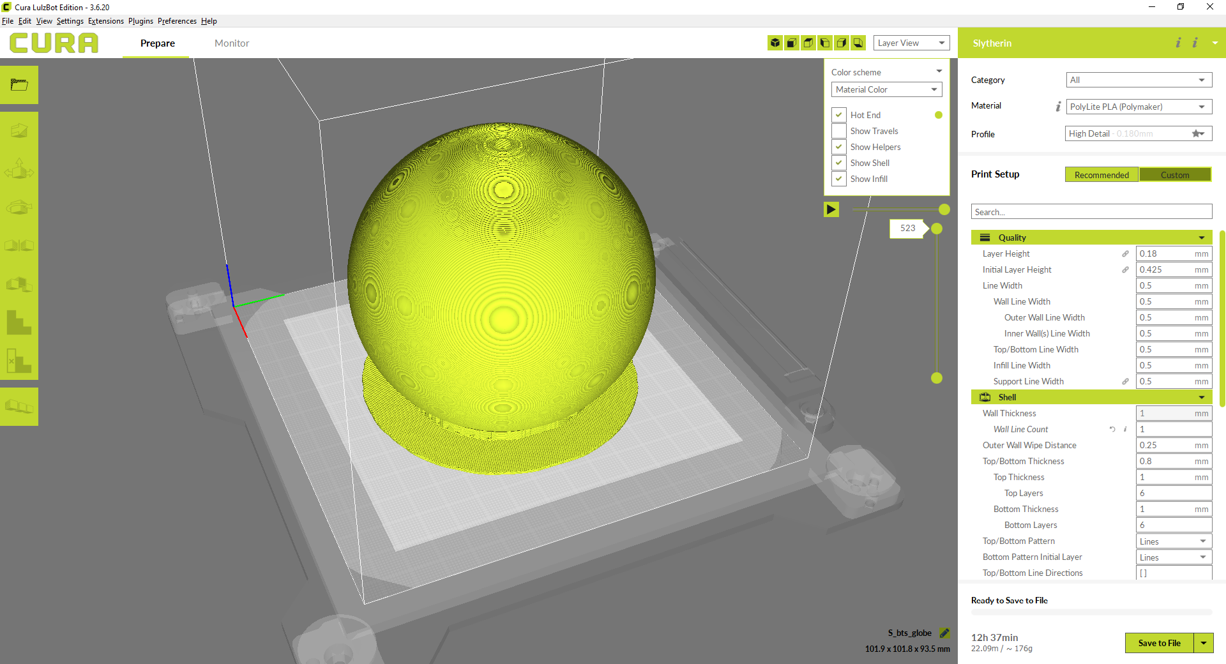The height and width of the screenshot is (664, 1226).
Task: Click the info icon beside Wall Line Count
Action: pyautogui.click(x=1125, y=429)
